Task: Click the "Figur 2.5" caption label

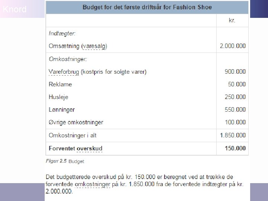Action: pyautogui.click(x=56, y=161)
